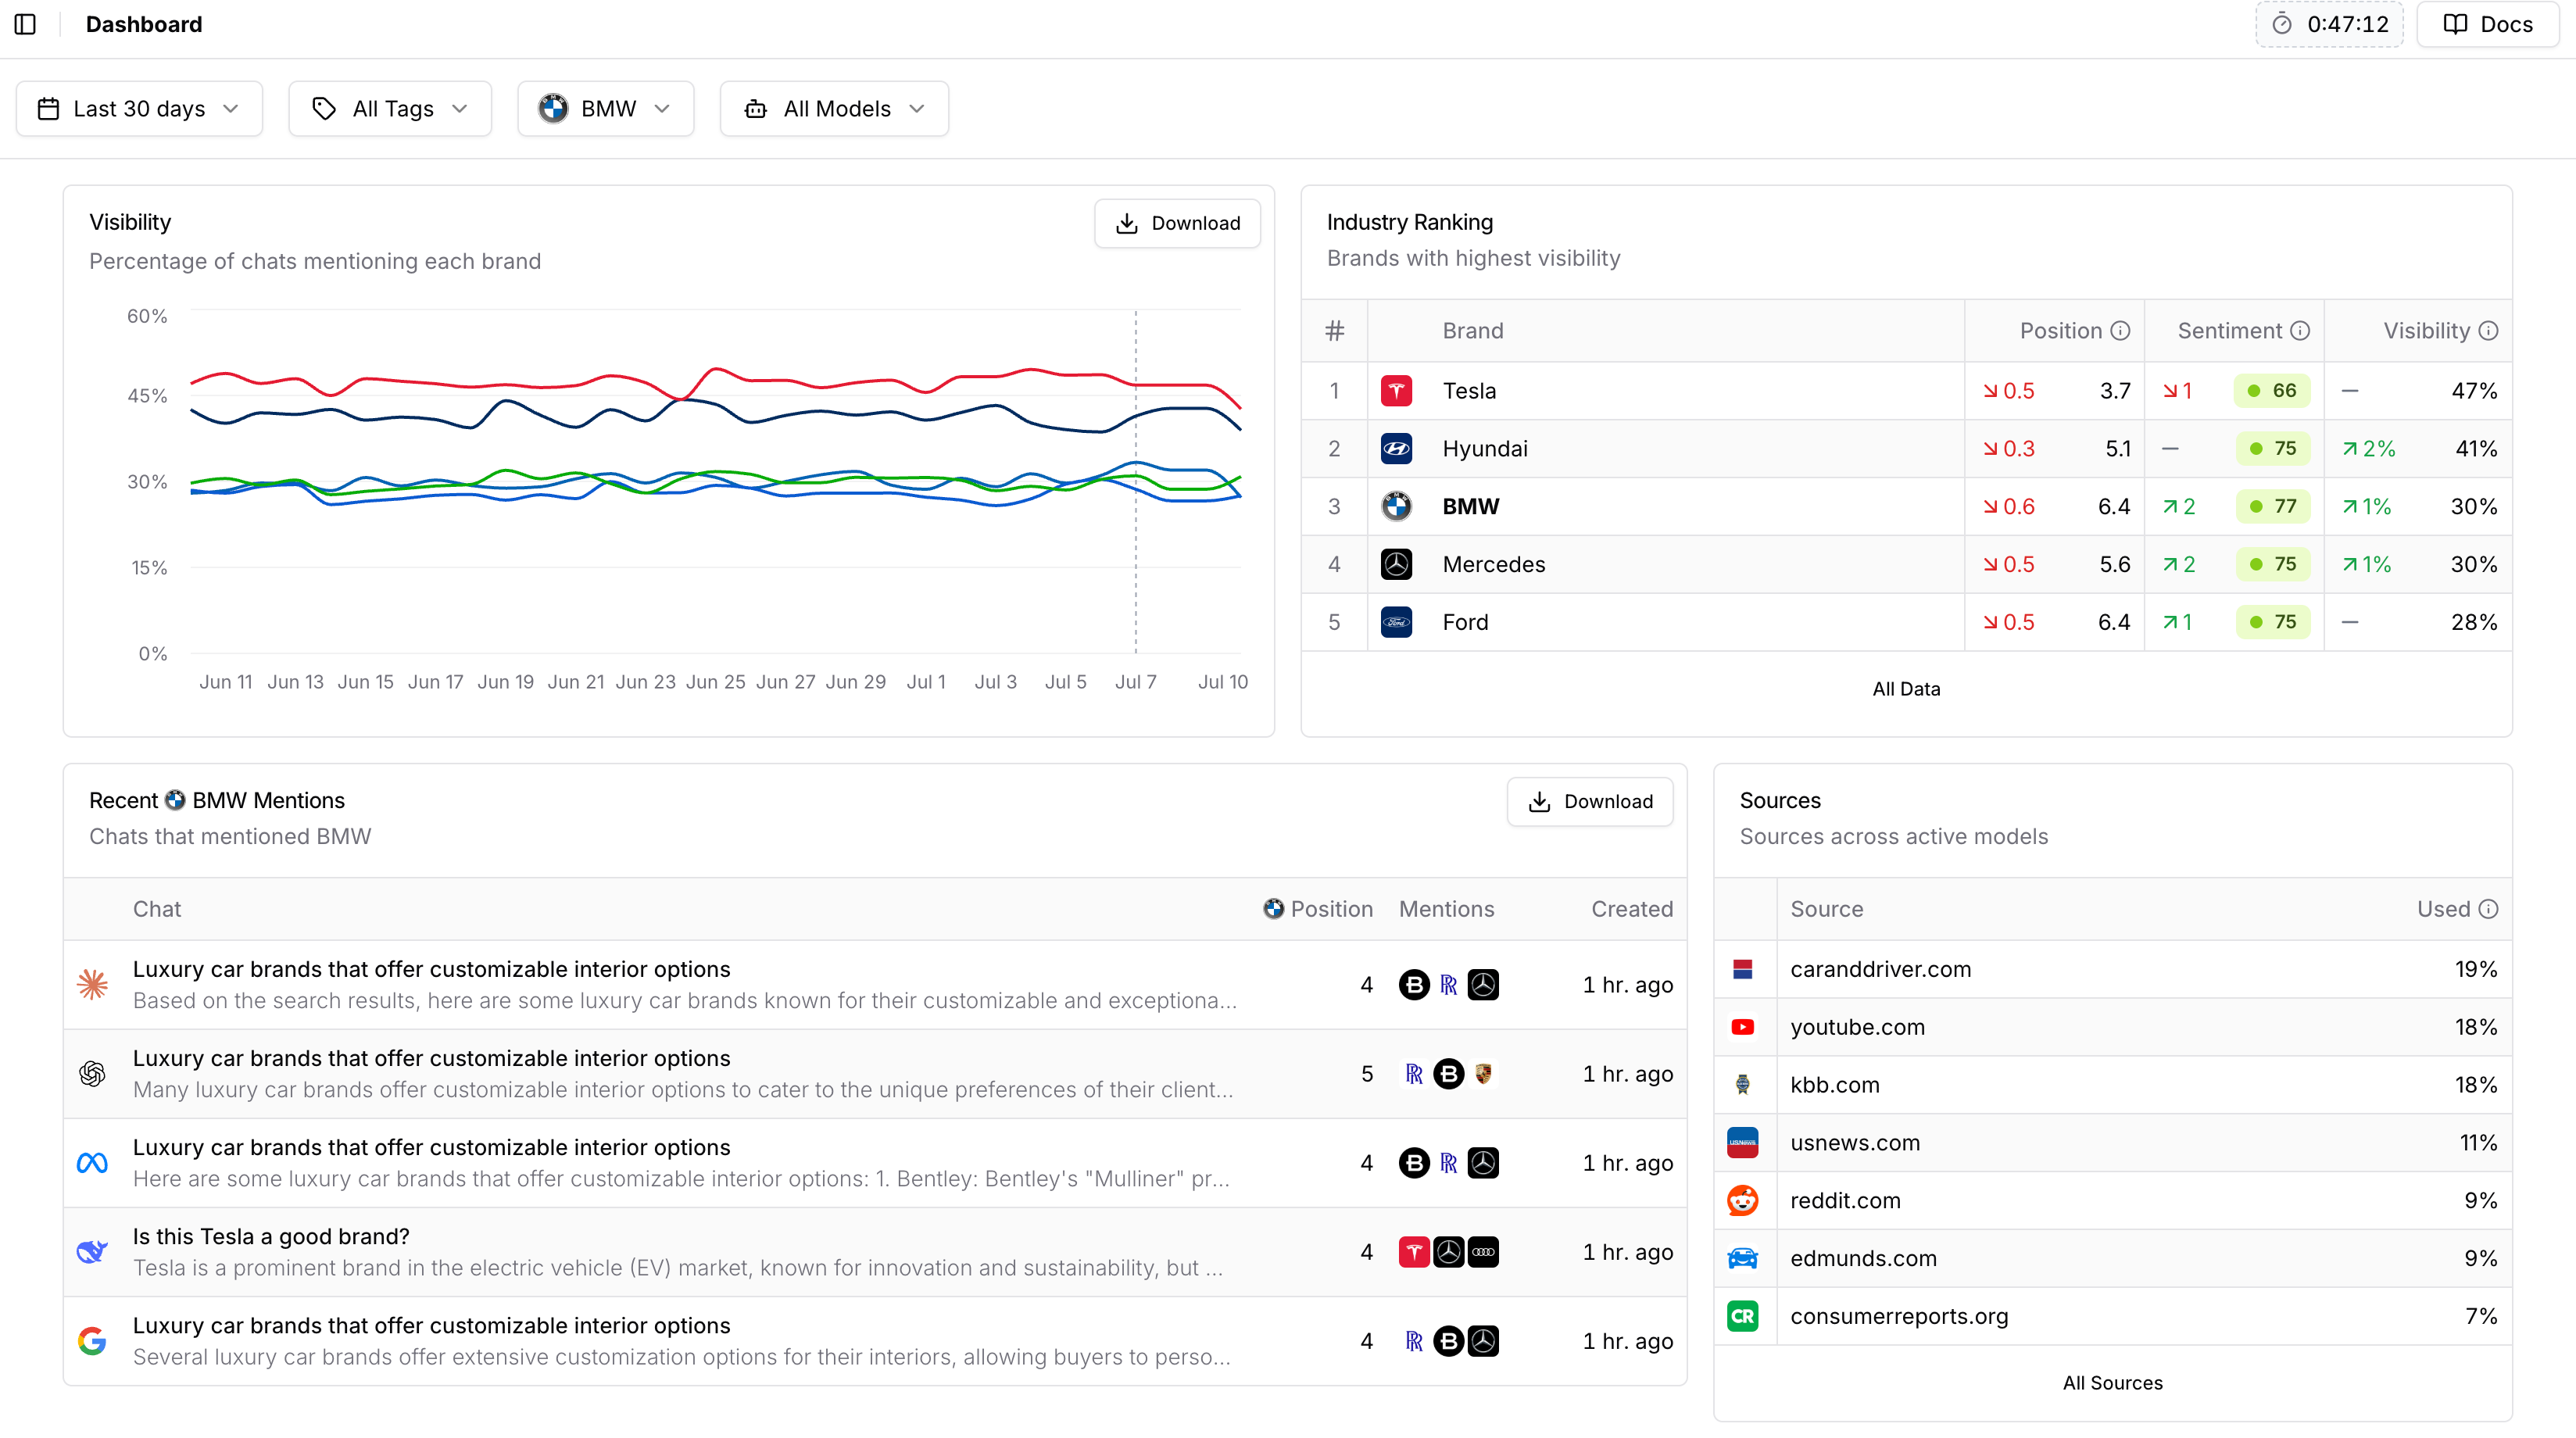Change the selected brand via the BMW dropdown
The image size is (2576, 1438).
[605, 108]
